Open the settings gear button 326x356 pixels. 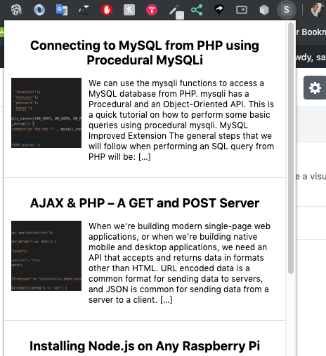pos(315,88)
